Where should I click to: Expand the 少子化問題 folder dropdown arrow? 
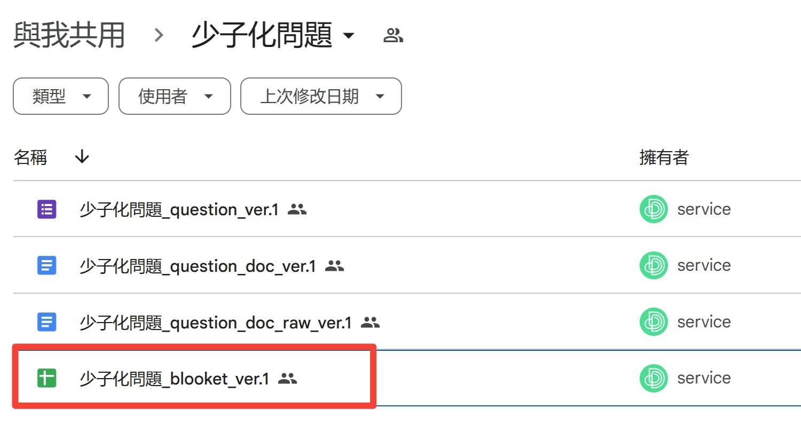[348, 36]
